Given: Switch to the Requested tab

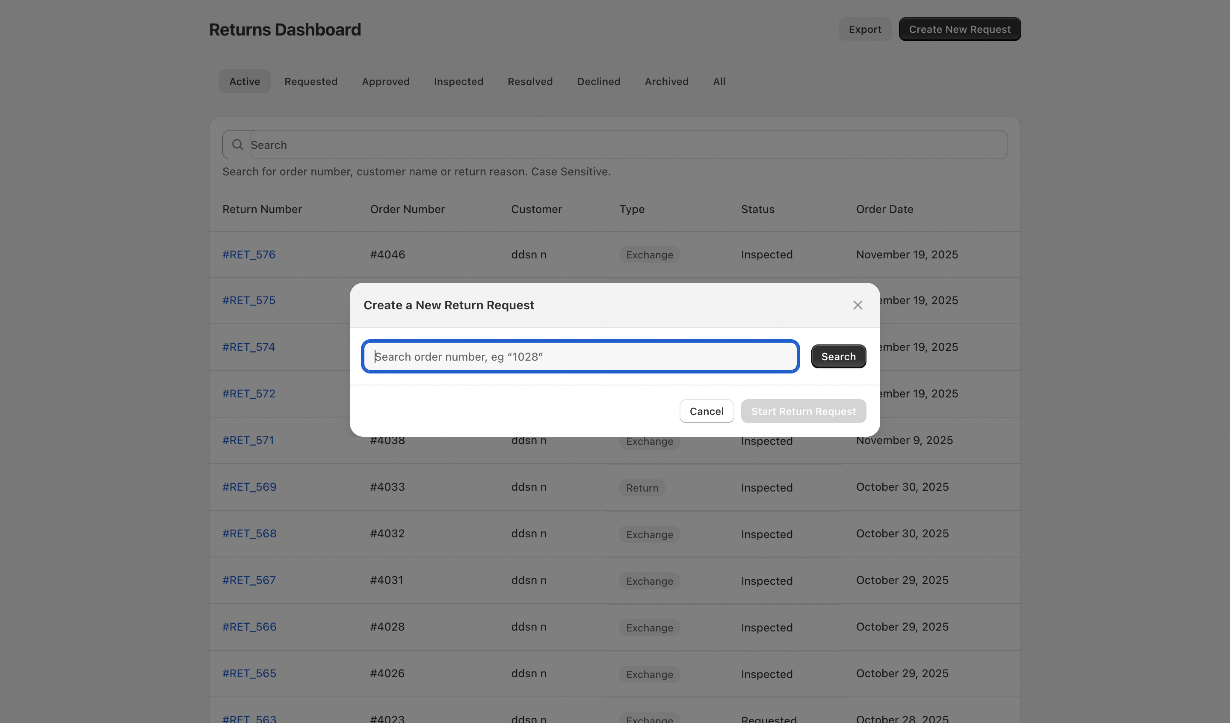Looking at the screenshot, I should point(311,82).
